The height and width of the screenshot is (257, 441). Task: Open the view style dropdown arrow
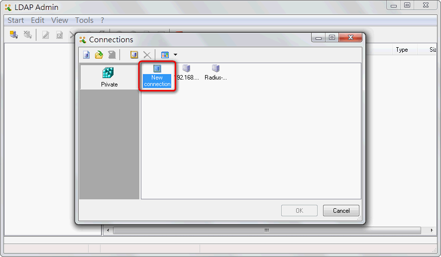point(175,55)
